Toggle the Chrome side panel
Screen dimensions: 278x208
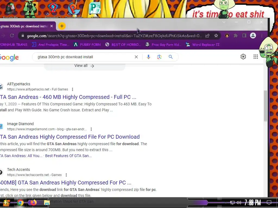[x=244, y=36]
